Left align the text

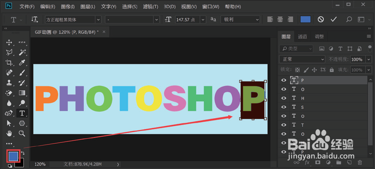point(270,20)
